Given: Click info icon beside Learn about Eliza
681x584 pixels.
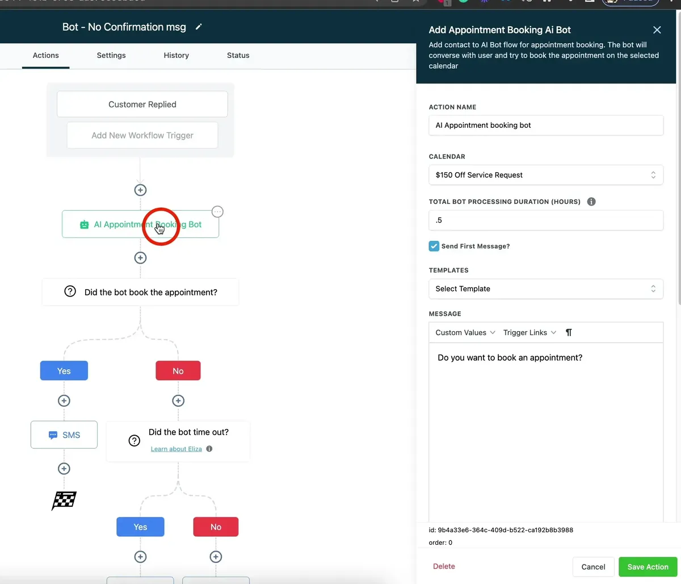Looking at the screenshot, I should tap(209, 449).
